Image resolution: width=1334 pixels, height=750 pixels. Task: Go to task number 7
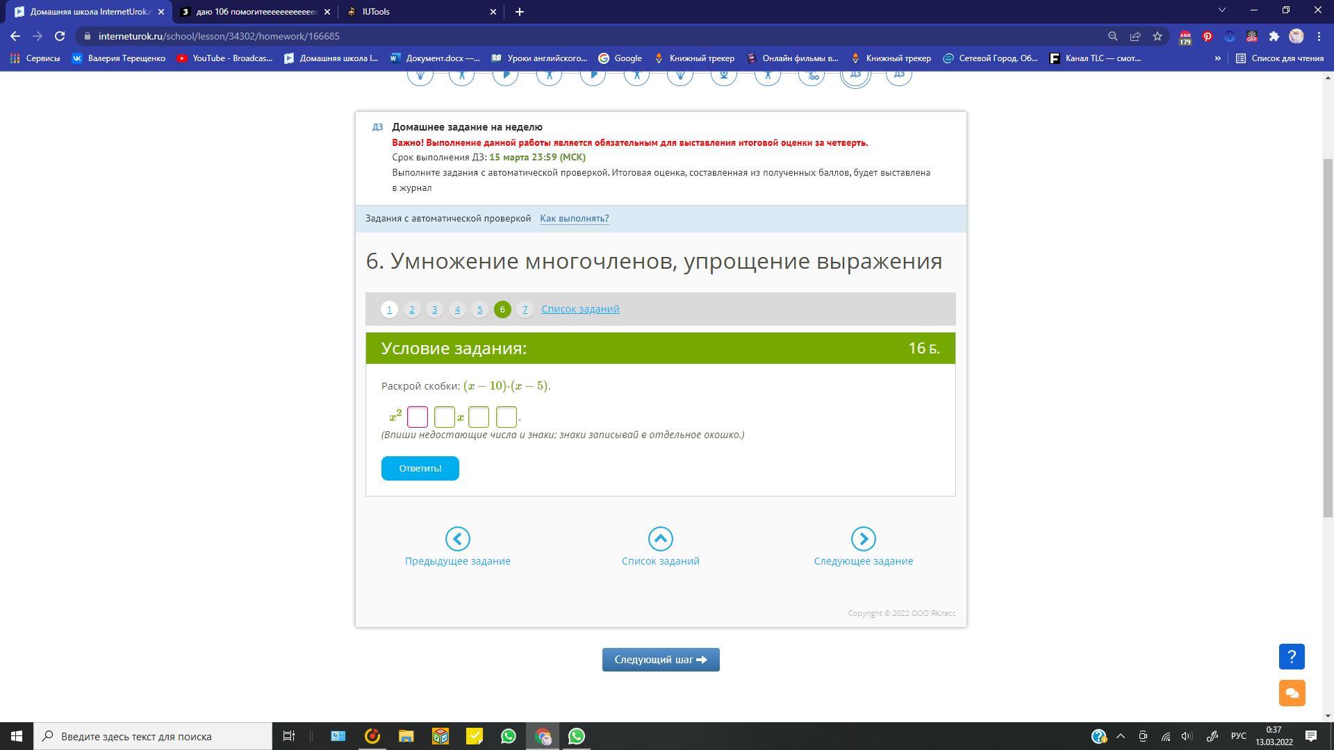pos(525,310)
